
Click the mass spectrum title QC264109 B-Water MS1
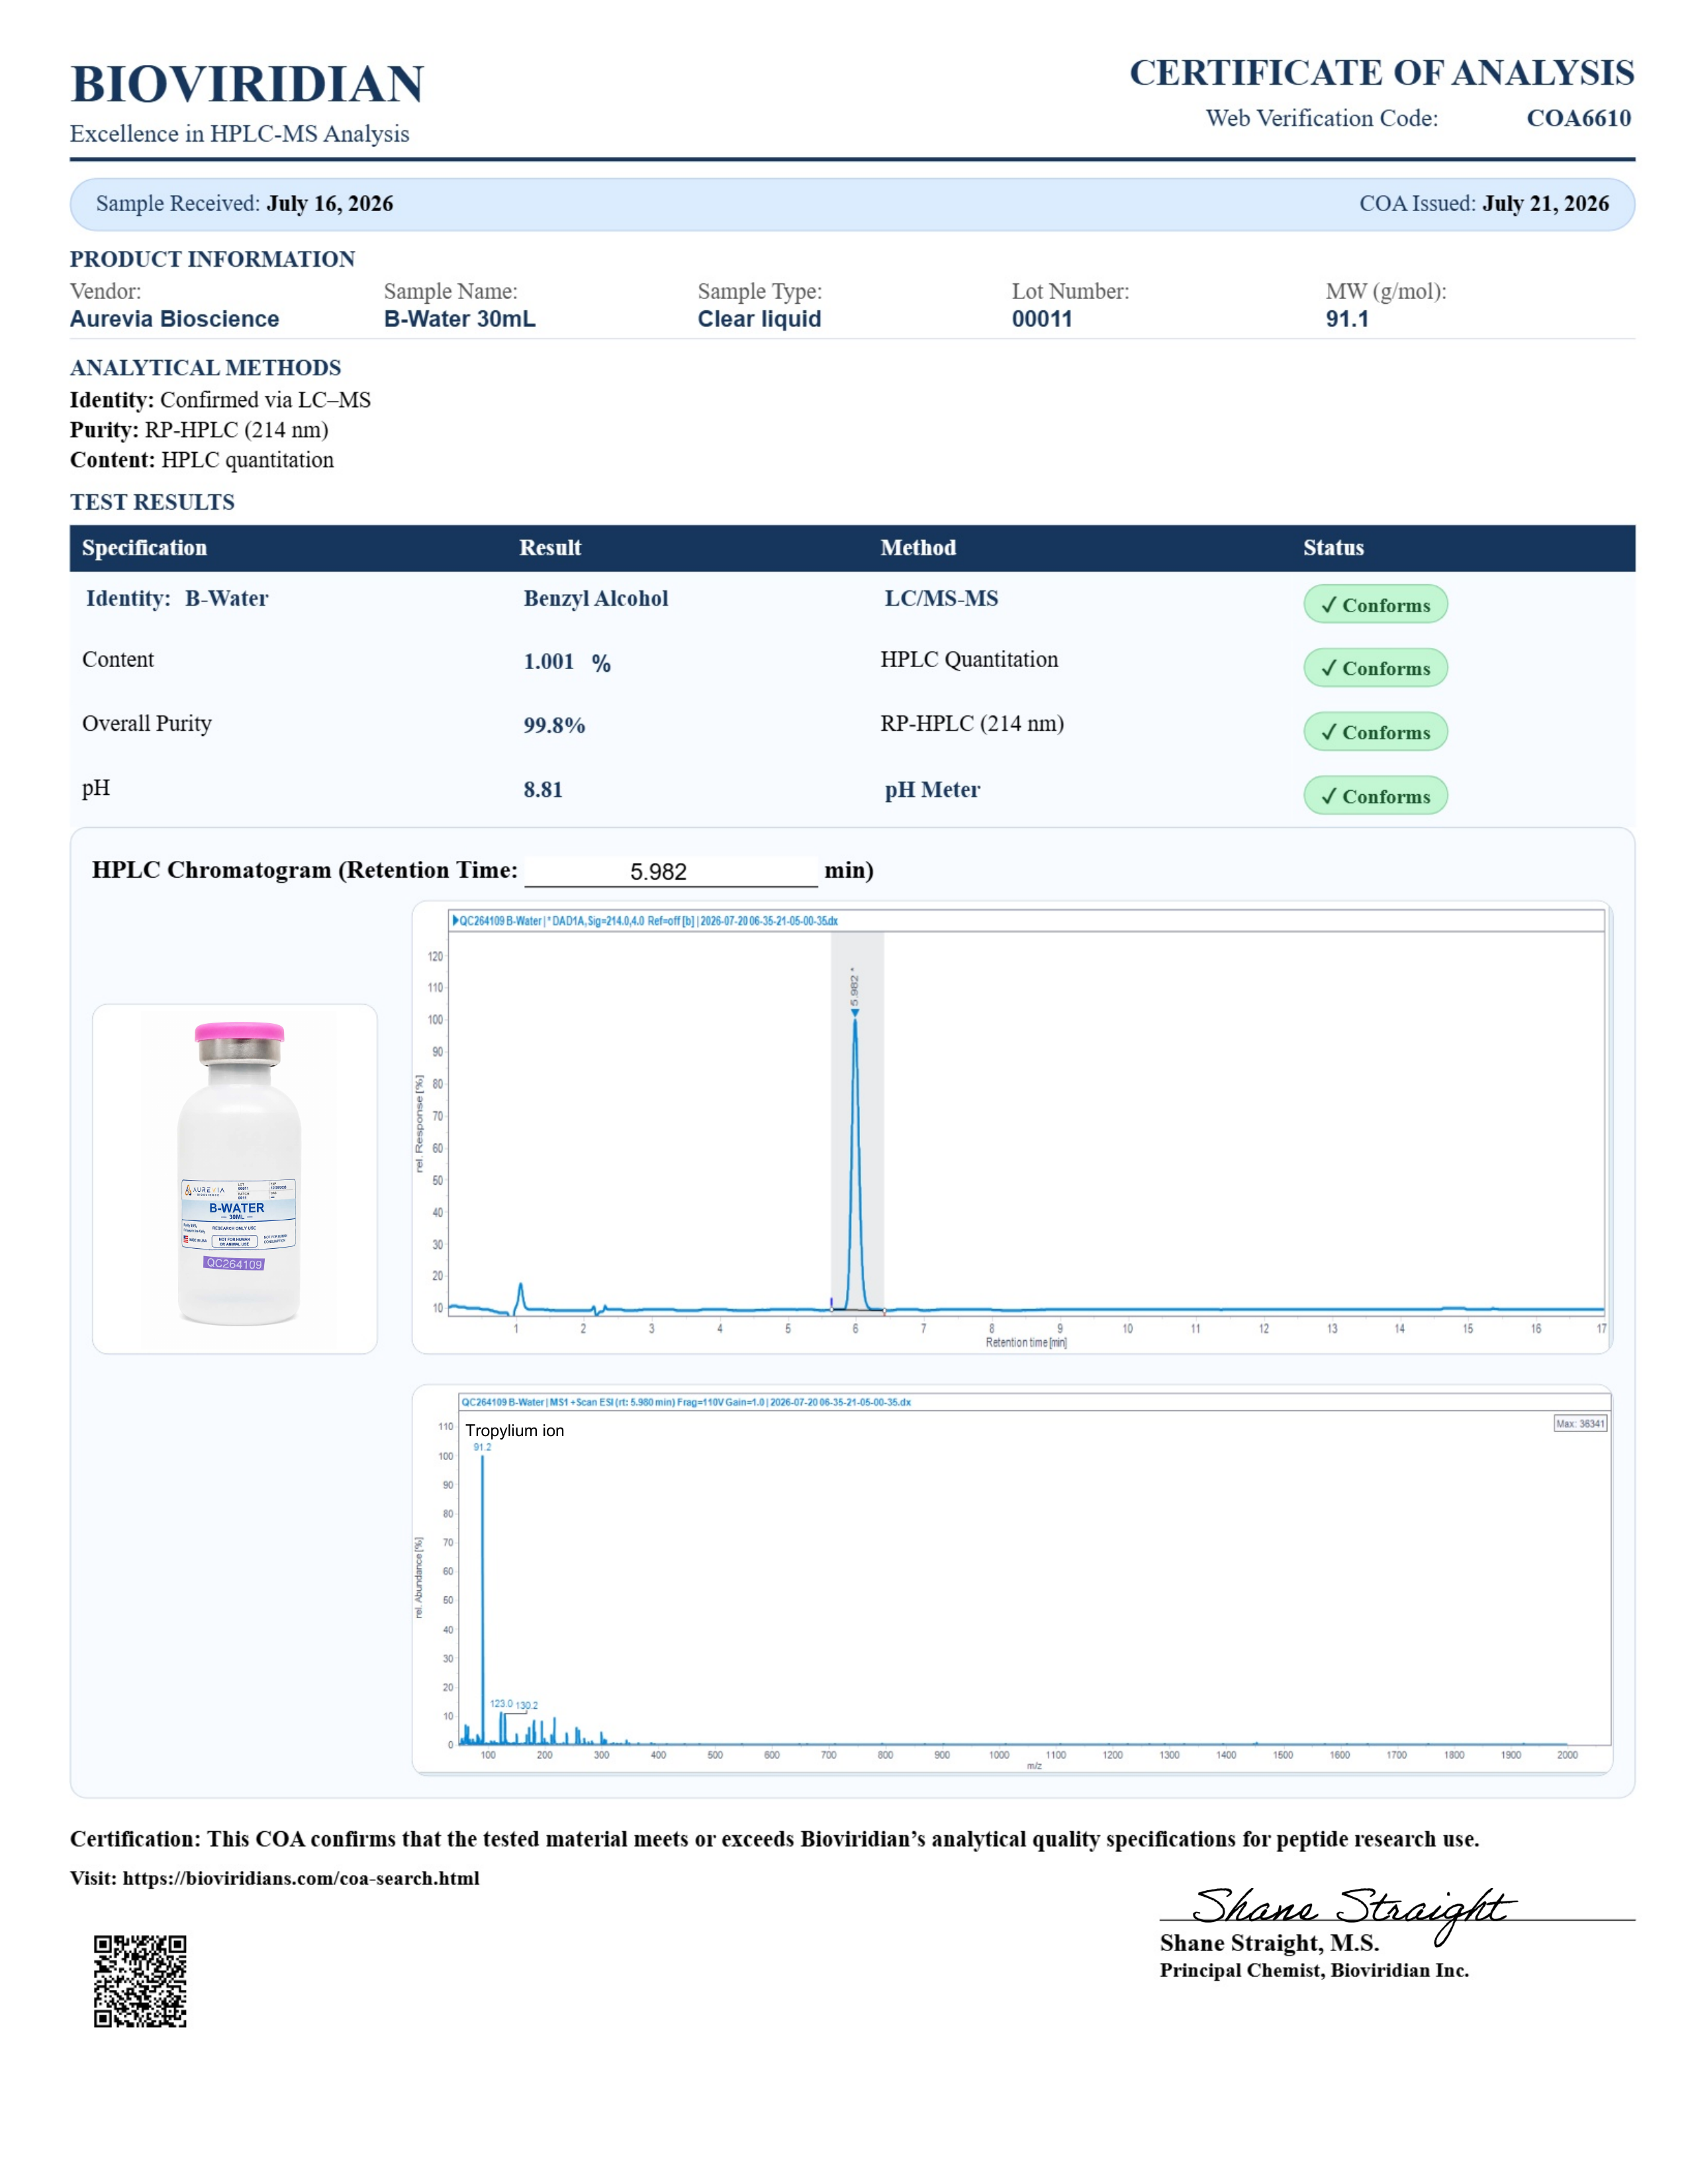[x=686, y=1402]
